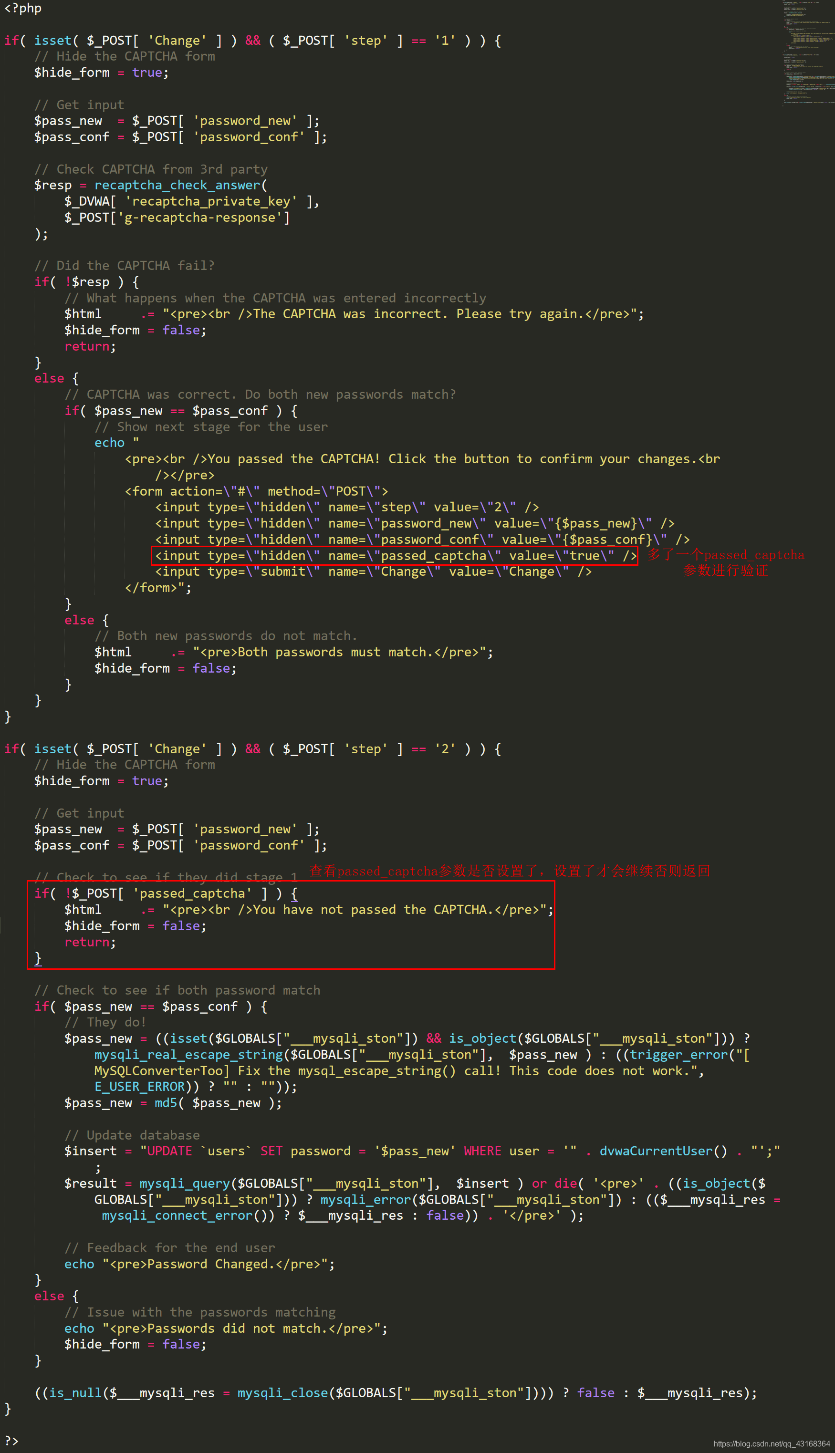Click the hidden input named password_conf

pos(422,540)
